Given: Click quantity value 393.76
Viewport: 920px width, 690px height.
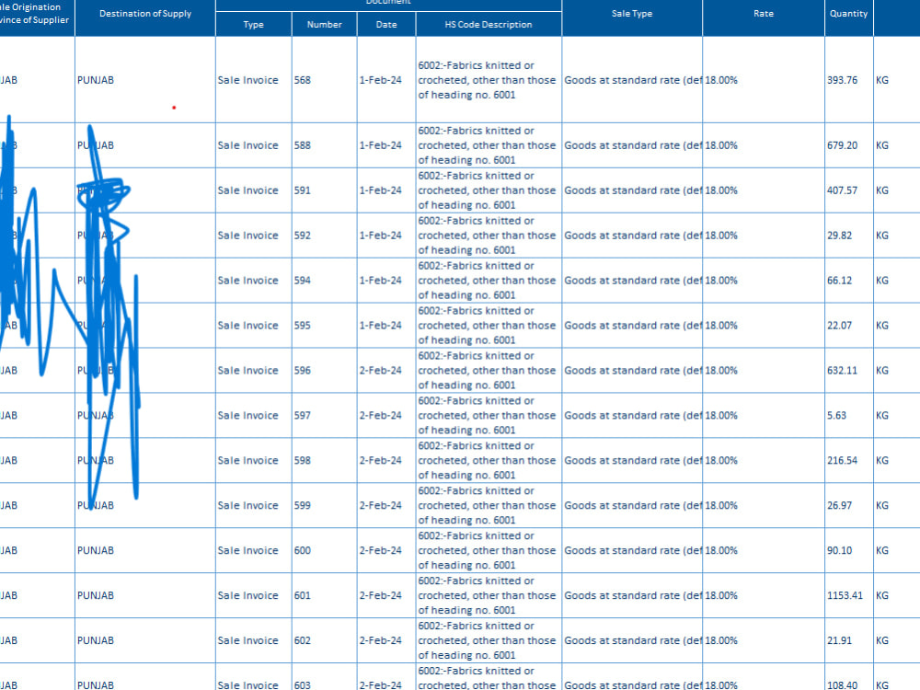Looking at the screenshot, I should tap(842, 80).
